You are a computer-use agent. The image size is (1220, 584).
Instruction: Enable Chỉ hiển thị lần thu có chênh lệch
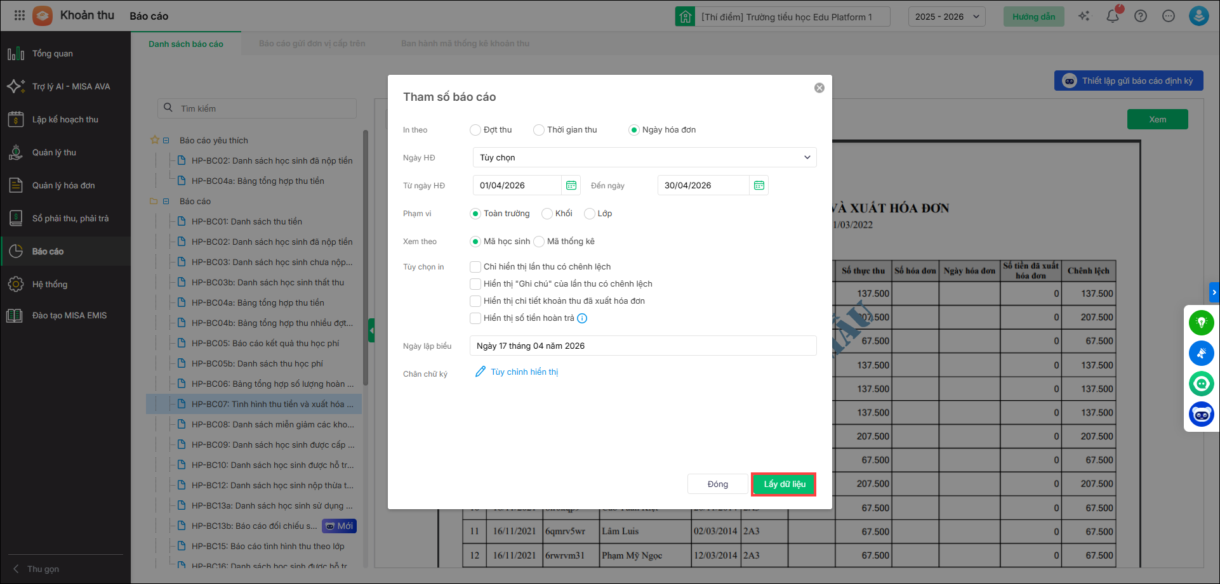[475, 267]
